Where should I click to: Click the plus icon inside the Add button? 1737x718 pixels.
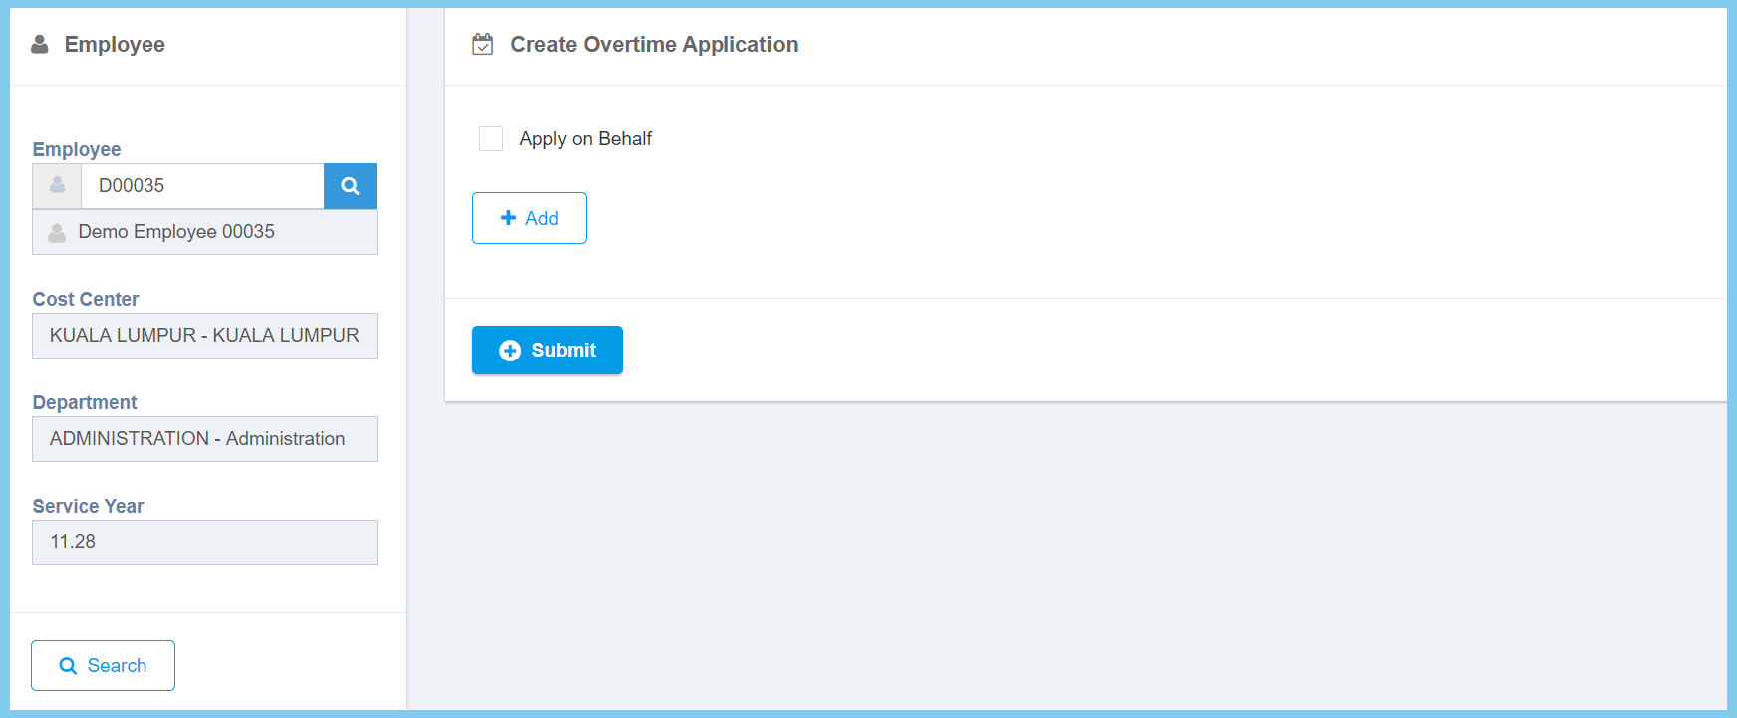[508, 218]
